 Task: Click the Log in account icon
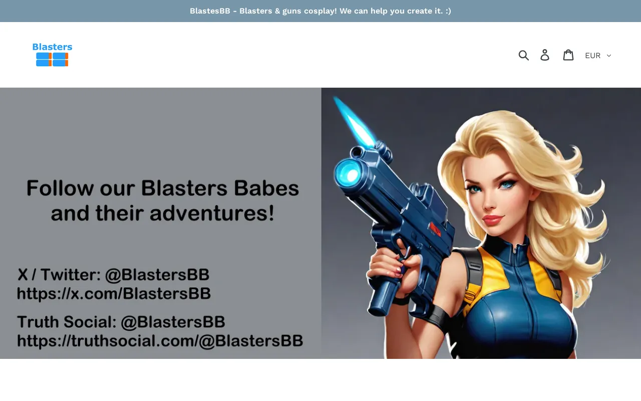[545, 55]
